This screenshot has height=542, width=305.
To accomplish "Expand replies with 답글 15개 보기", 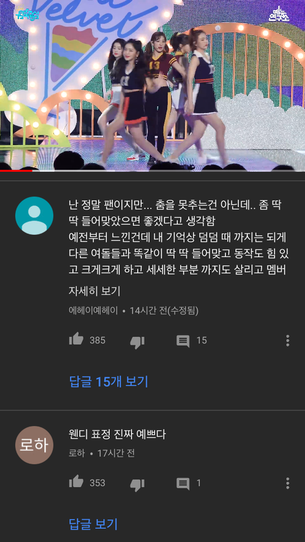I will point(109,381).
